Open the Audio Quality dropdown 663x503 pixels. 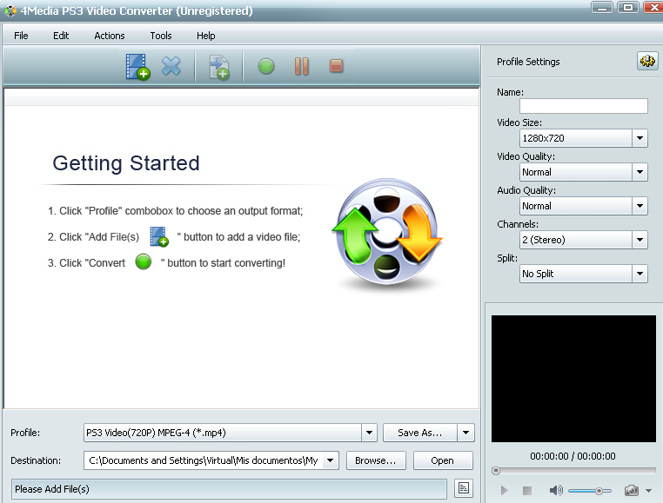(x=640, y=206)
